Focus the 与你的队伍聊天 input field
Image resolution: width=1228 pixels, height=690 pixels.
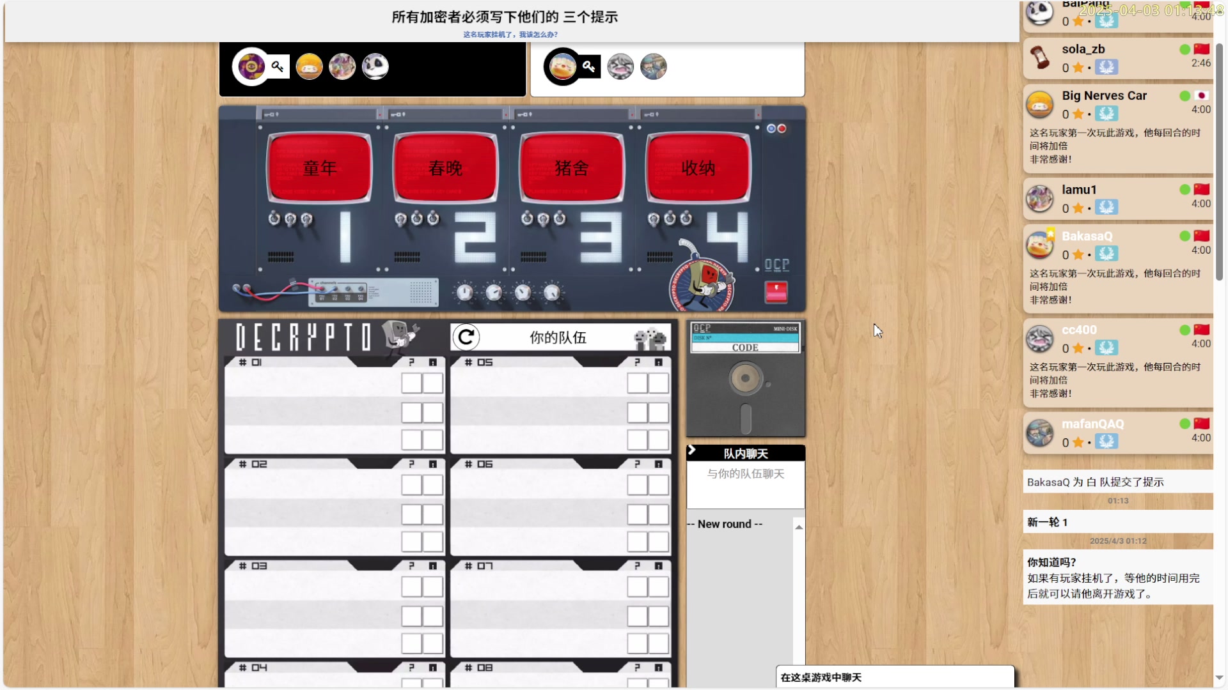[x=746, y=484]
